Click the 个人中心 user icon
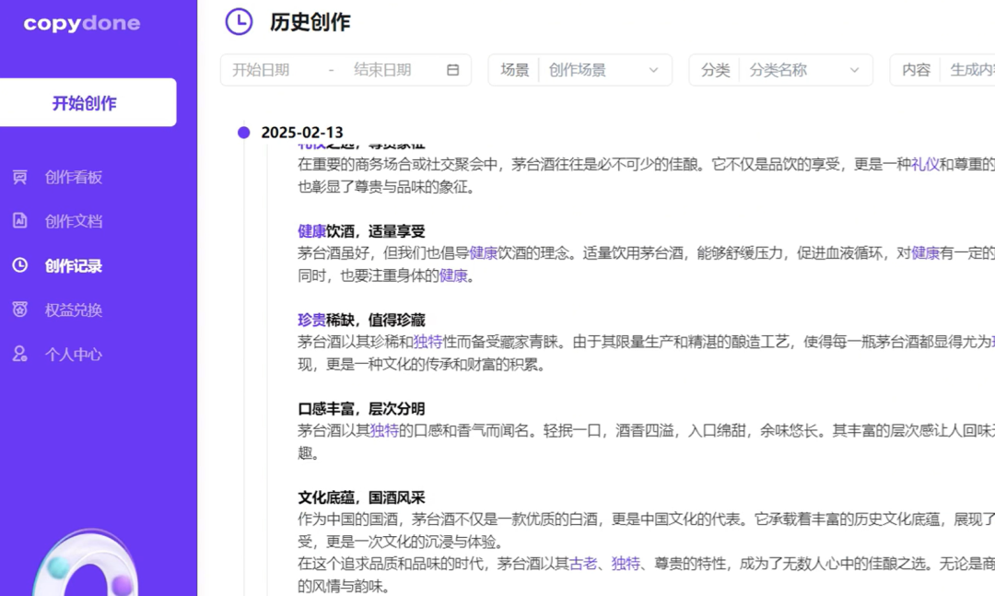 pyautogui.click(x=20, y=354)
